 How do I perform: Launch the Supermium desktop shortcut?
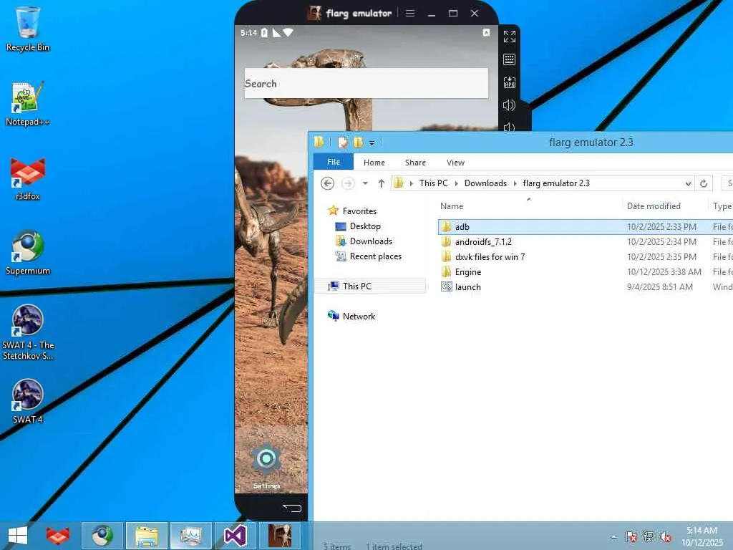coord(28,253)
